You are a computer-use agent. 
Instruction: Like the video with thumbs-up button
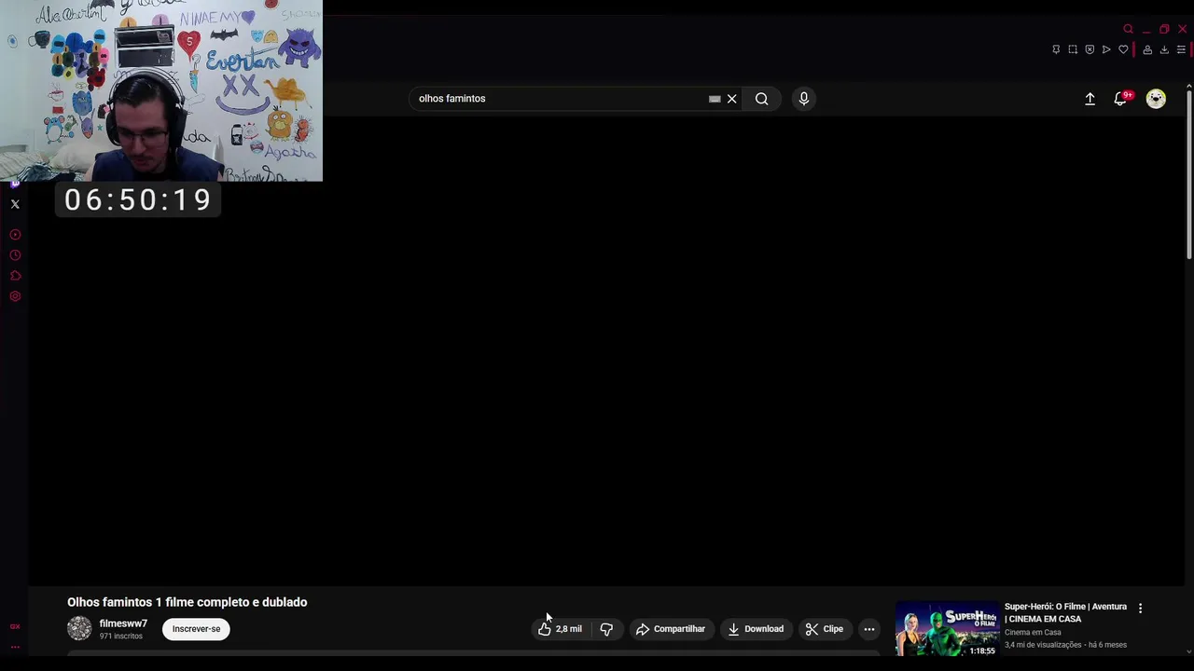click(559, 629)
